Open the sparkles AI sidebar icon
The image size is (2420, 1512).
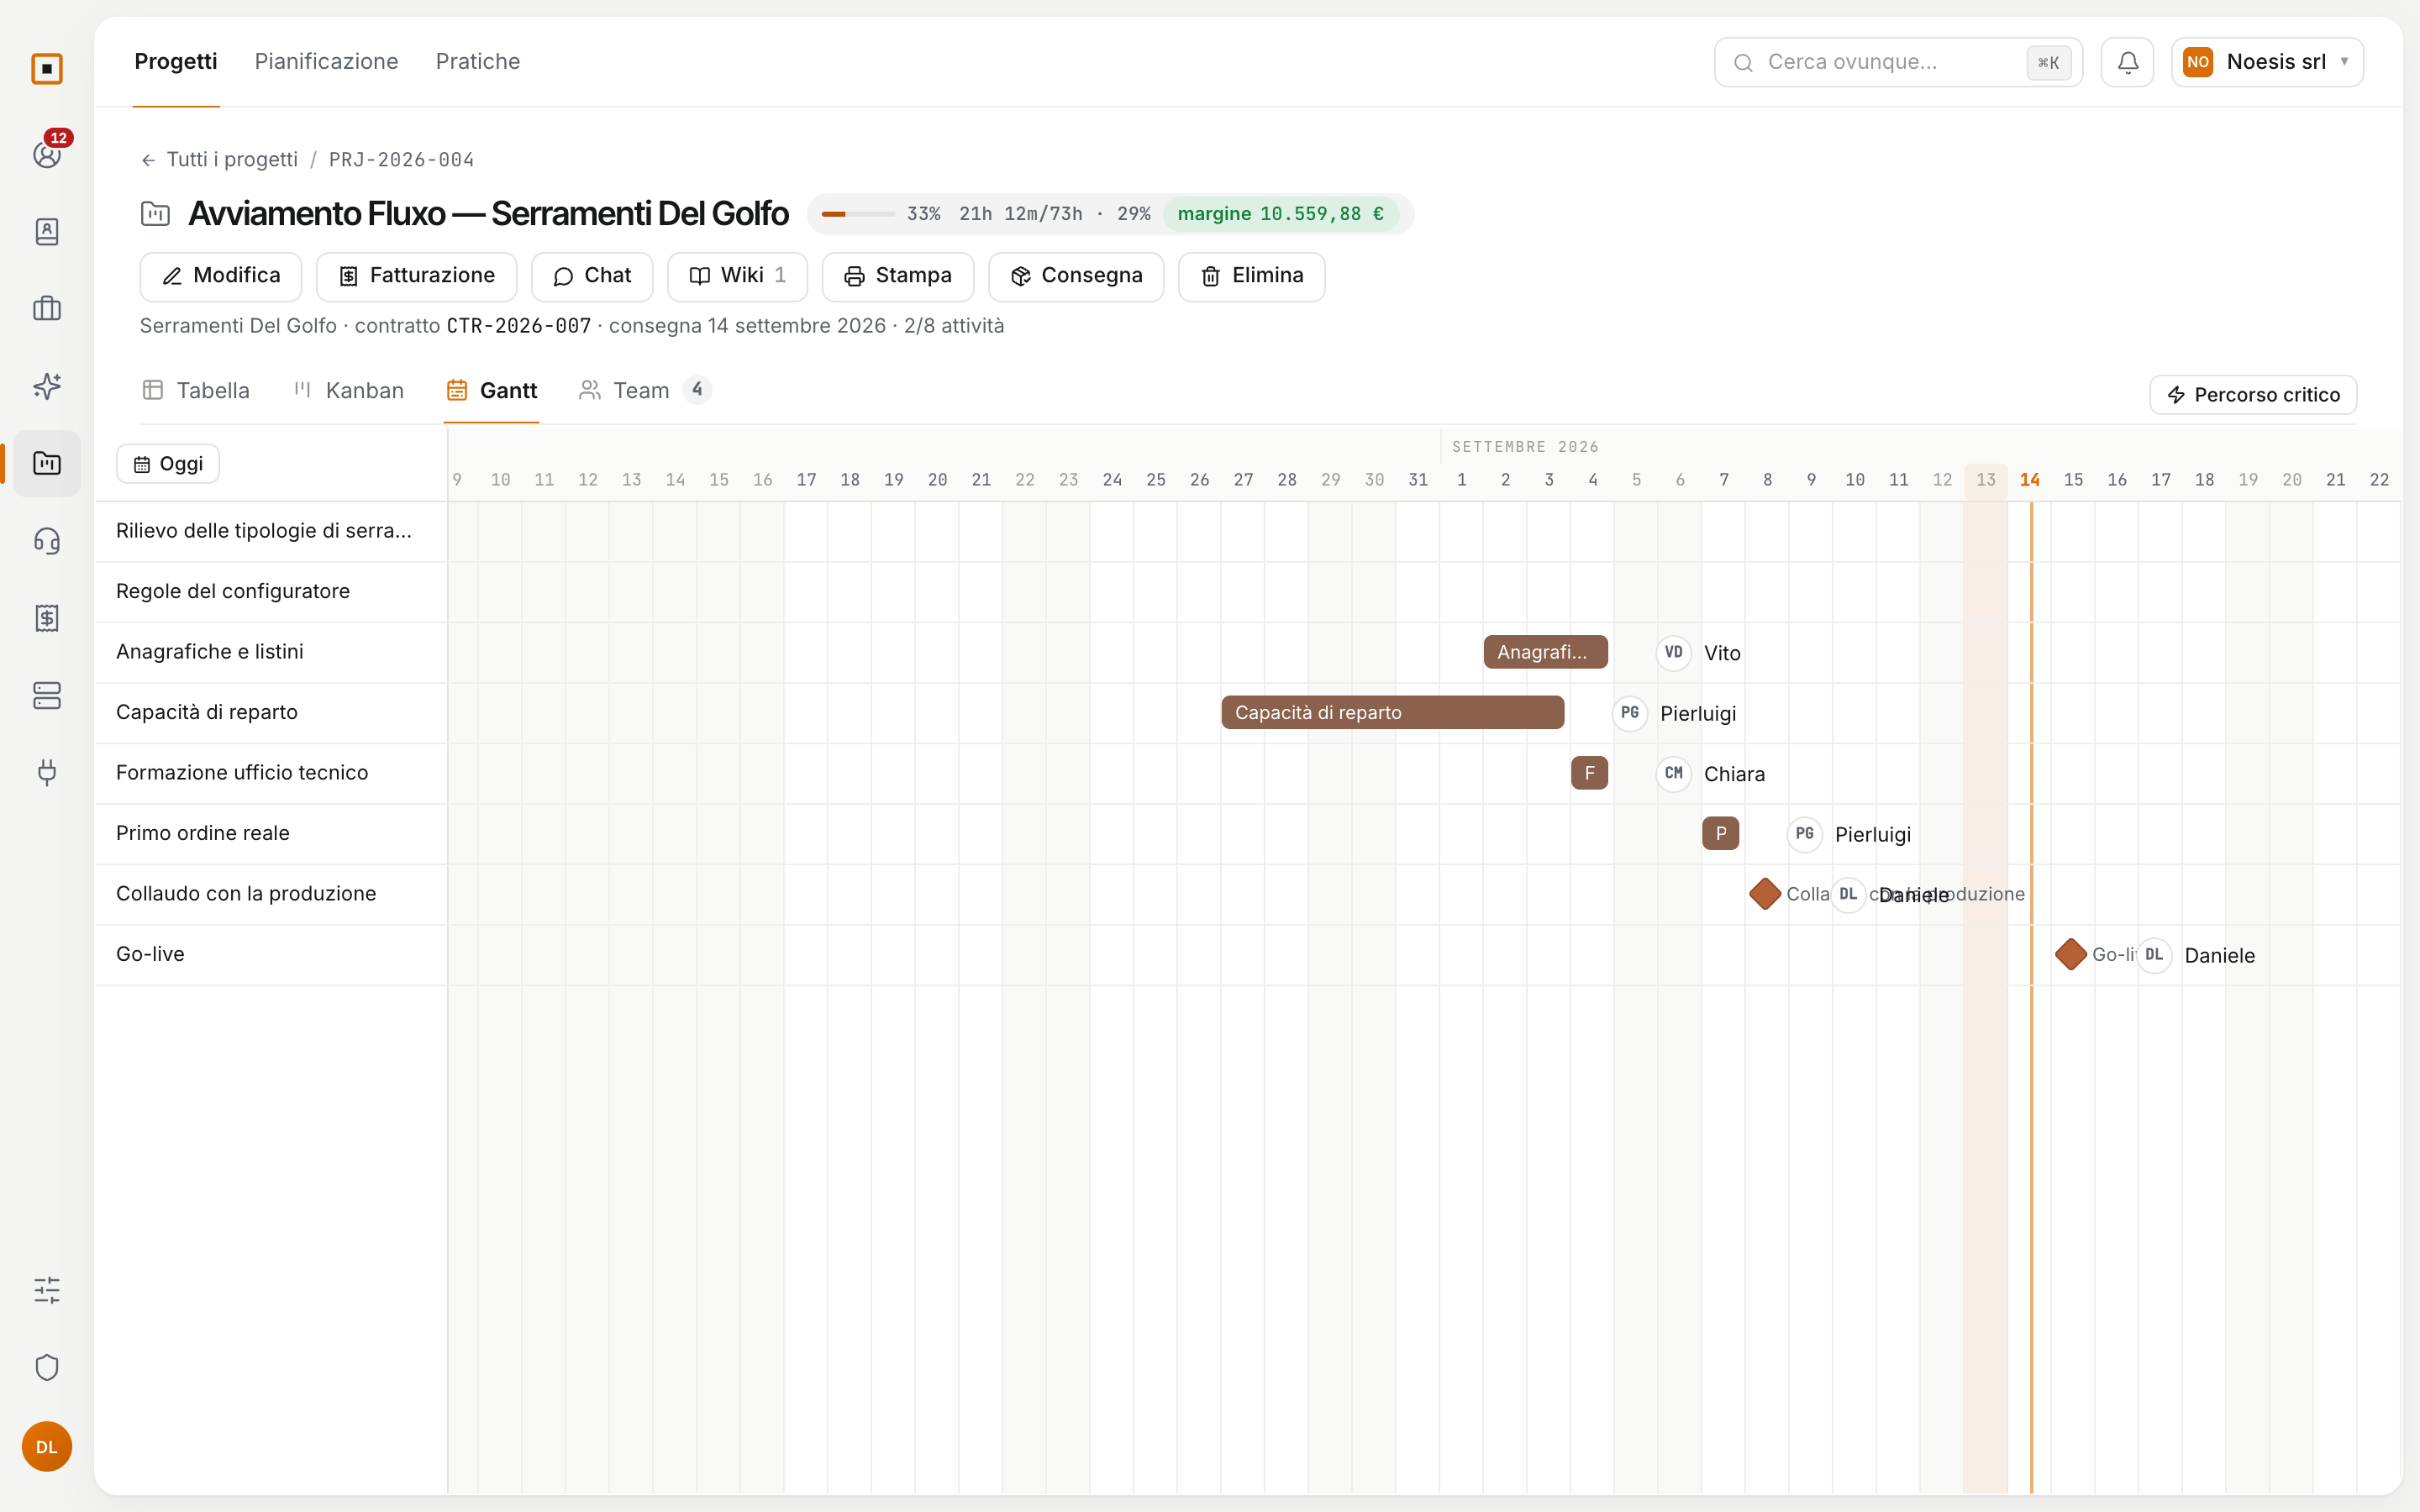(47, 386)
